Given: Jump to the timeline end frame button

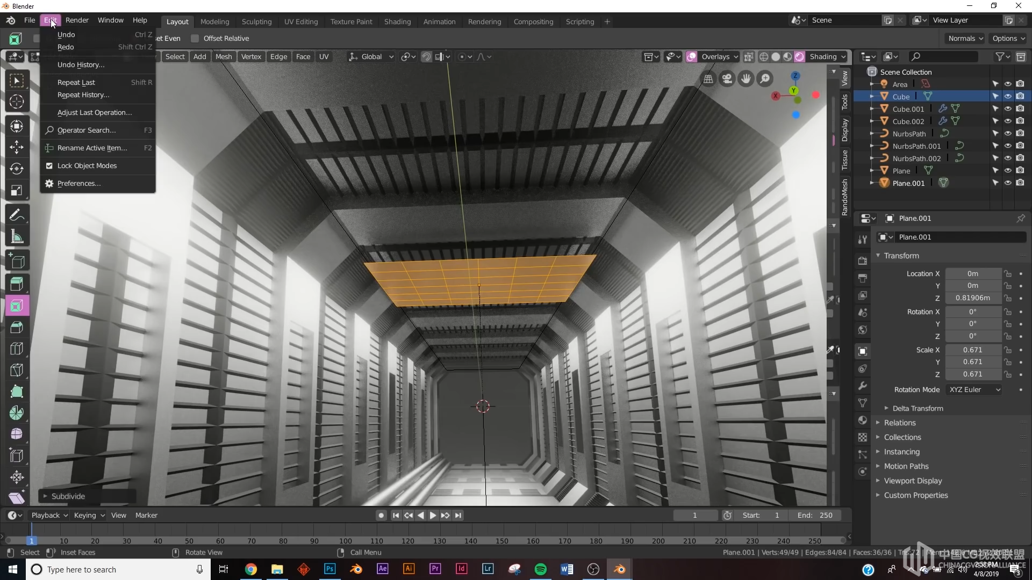Looking at the screenshot, I should coord(458,515).
